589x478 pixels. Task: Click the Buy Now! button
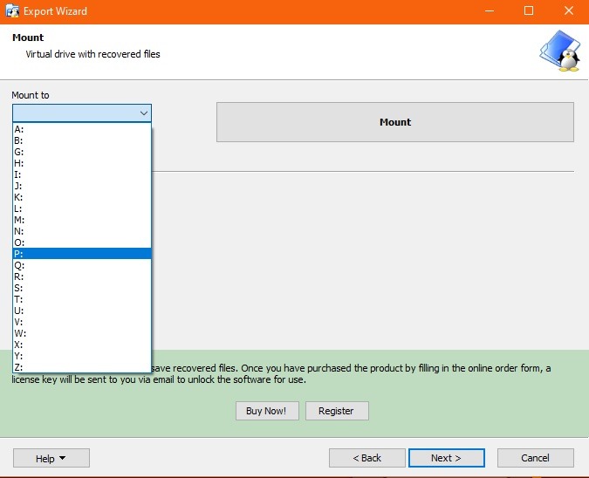coord(267,411)
